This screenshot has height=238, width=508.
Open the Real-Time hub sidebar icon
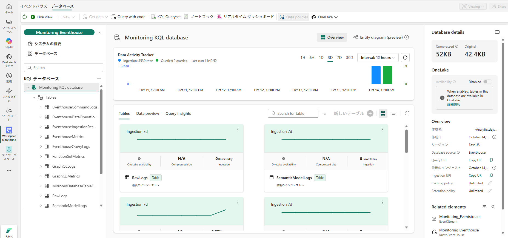tap(9, 95)
